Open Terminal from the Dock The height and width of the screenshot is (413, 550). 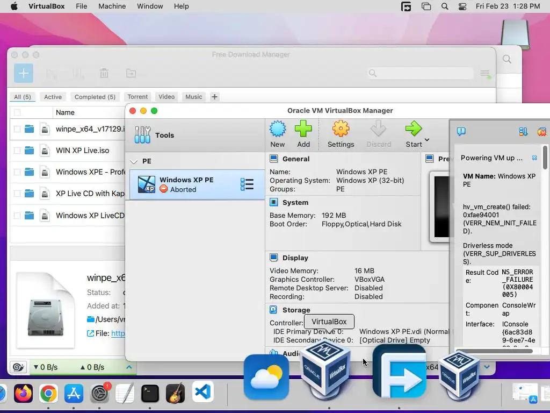[x=150, y=393]
